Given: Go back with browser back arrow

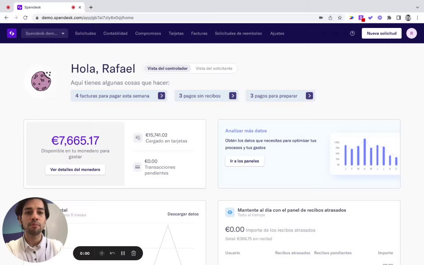Looking at the screenshot, I should pos(7,18).
